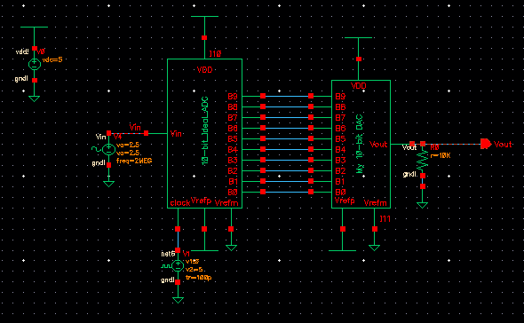This screenshot has height=323, width=524.
Task: Select the V0 vdc=5 DC voltage source symbol
Action: 35,64
